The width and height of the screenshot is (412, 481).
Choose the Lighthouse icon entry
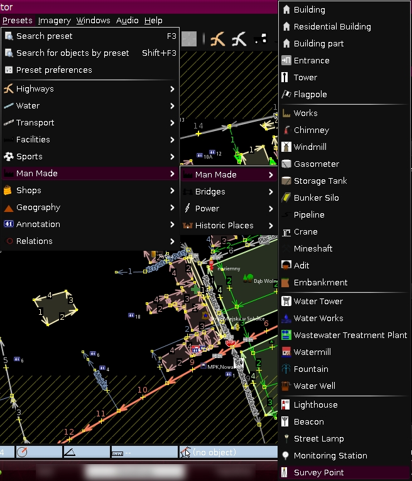pyautogui.click(x=286, y=404)
